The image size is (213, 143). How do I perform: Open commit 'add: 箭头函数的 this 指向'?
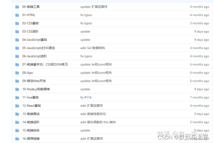pyautogui.click(x=98, y=122)
